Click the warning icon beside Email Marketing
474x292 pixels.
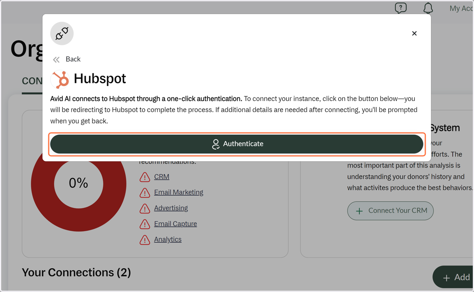[x=145, y=193]
